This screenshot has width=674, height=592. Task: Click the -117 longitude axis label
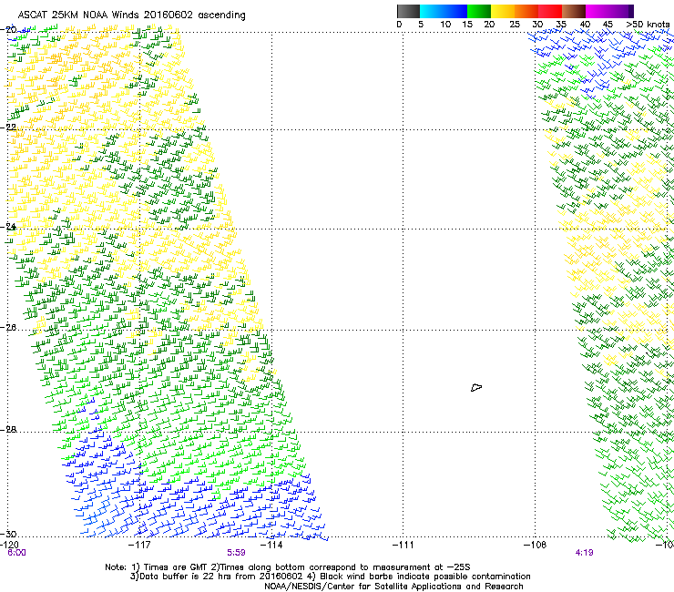[x=139, y=545]
